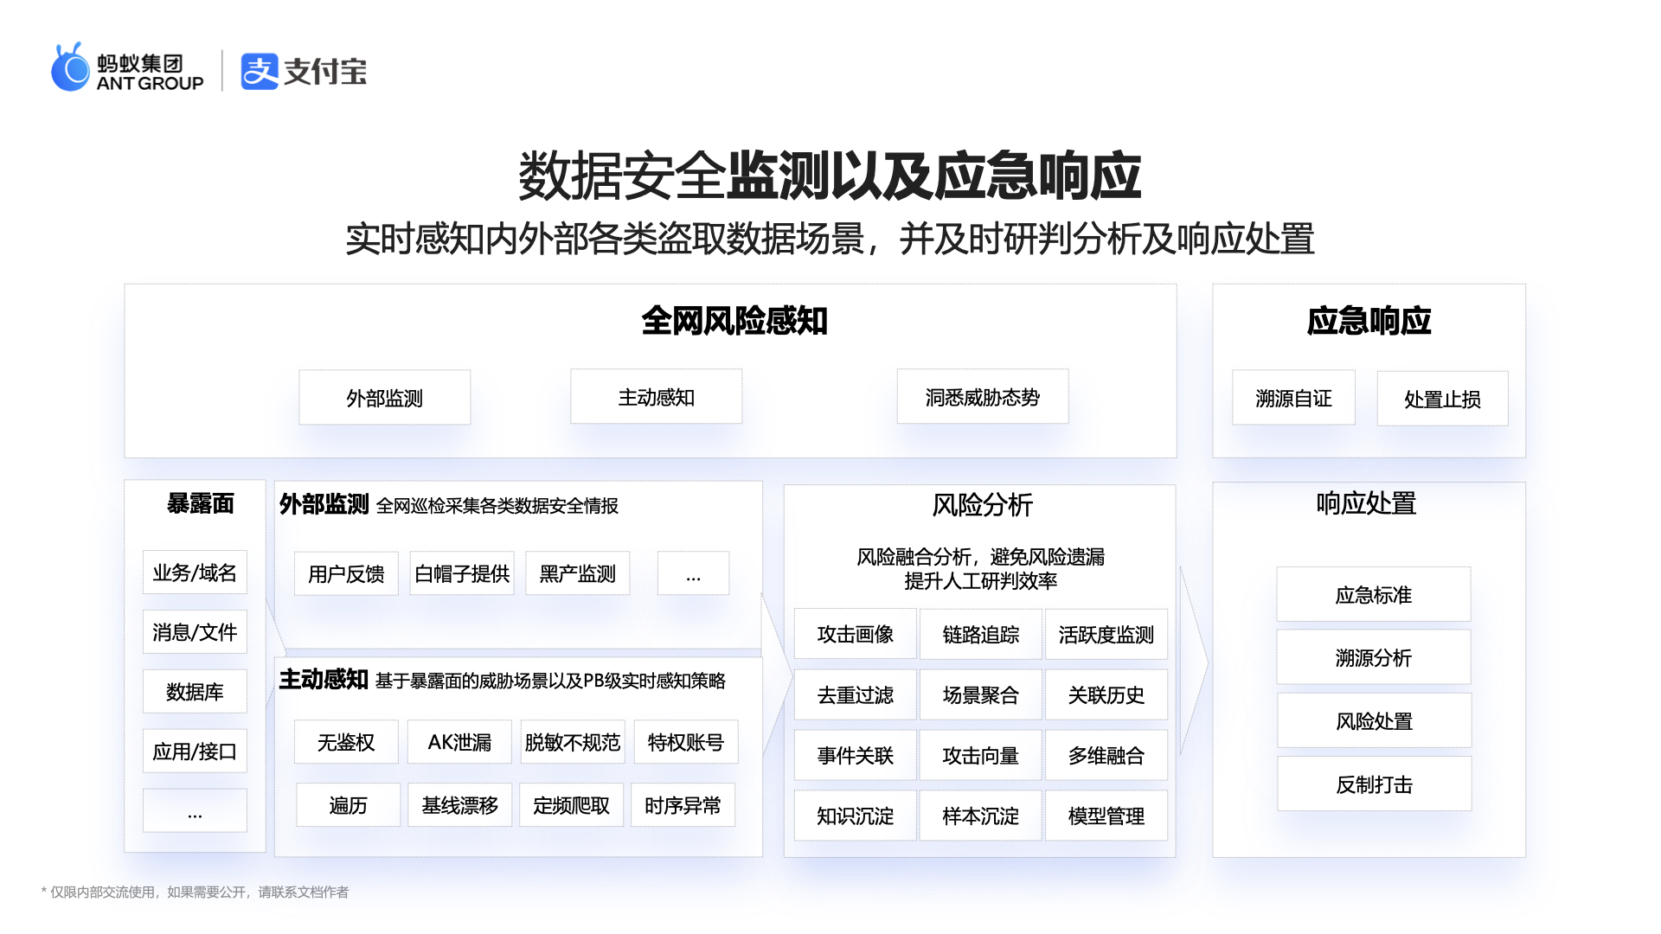
Task: Click the 黑产监测 box
Action: (x=577, y=573)
